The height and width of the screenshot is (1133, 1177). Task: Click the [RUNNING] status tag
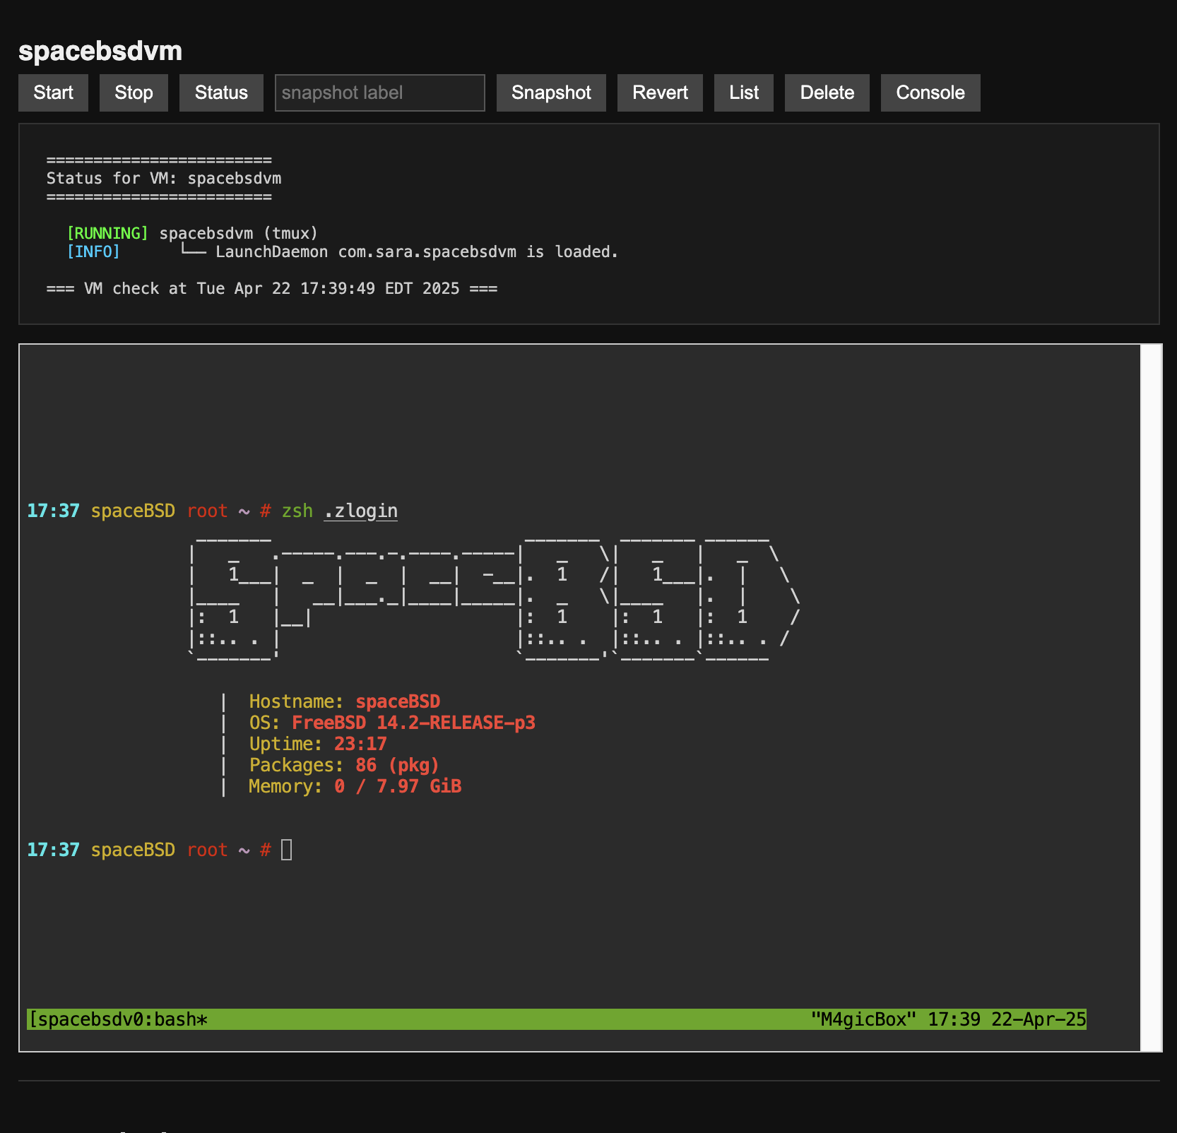(x=107, y=233)
